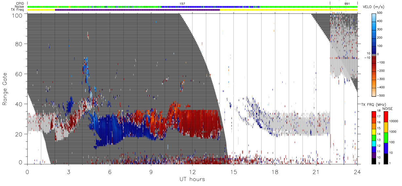Screen dimensions: 402x186
Task: Click the '11' label on the TX FRQ scale
Action: [379, 152]
